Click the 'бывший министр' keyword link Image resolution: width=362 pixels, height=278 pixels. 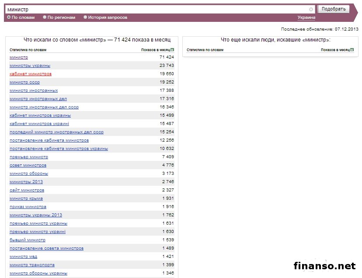point(28,240)
